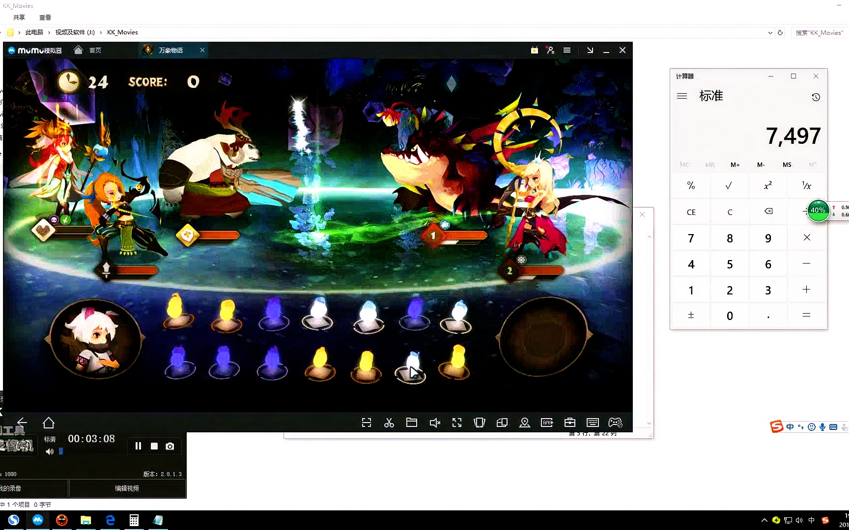Screen dimensions: 849x530
Task: Open the MuMu hamburger menu
Action: coord(567,50)
